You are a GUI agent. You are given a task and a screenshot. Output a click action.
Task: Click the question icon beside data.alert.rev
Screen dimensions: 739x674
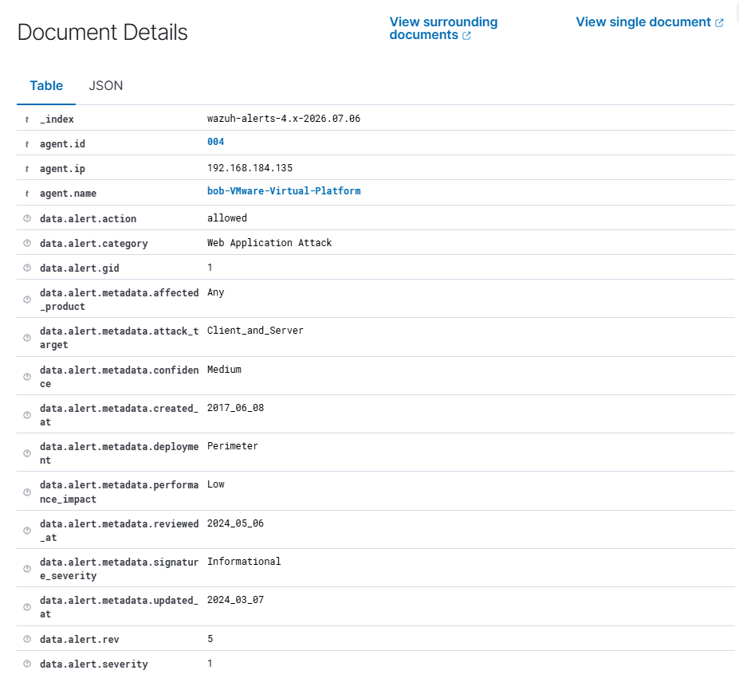point(27,639)
